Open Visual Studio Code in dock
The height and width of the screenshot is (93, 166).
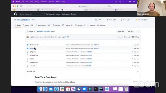click(107, 89)
